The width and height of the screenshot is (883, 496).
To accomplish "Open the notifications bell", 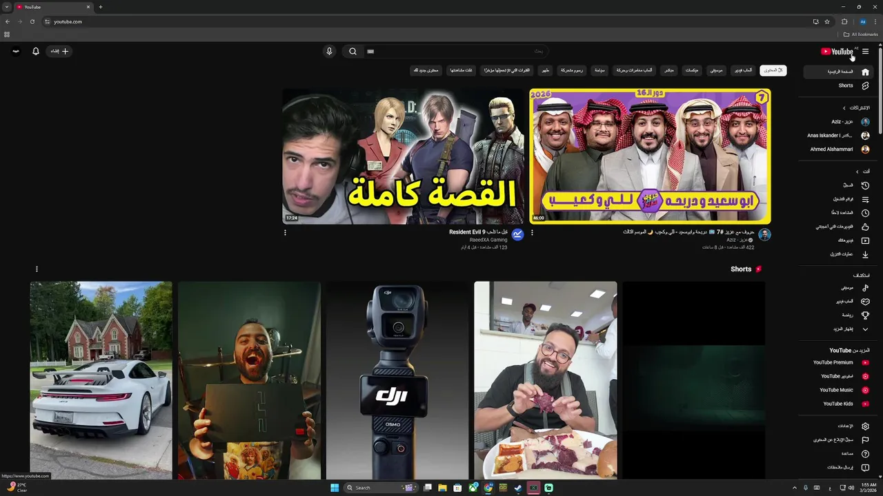I will coord(36,51).
